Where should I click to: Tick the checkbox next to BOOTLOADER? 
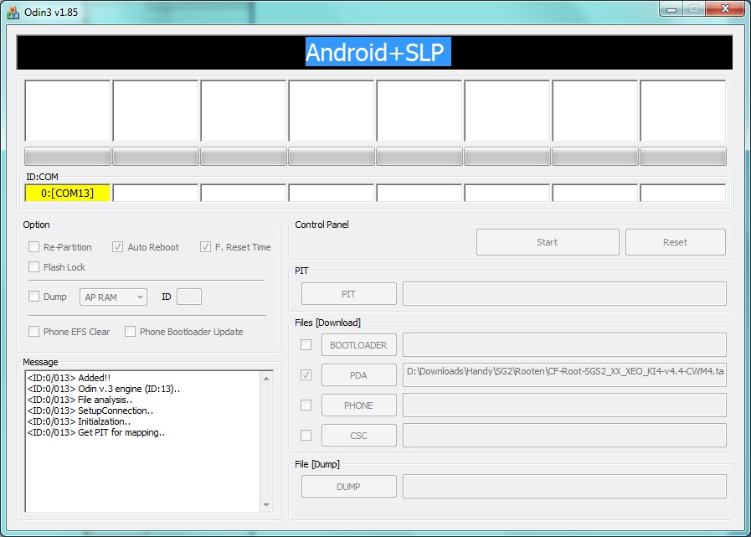tap(306, 344)
